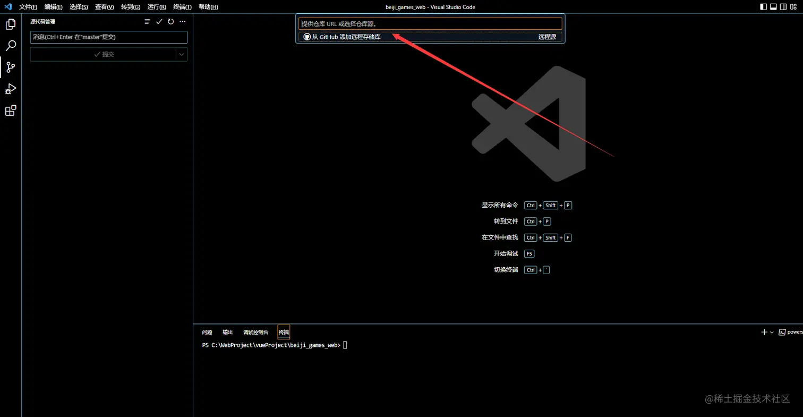Screen dimensions: 803x417
Task: Switch to the 问题 panel tab
Action: click(207, 332)
